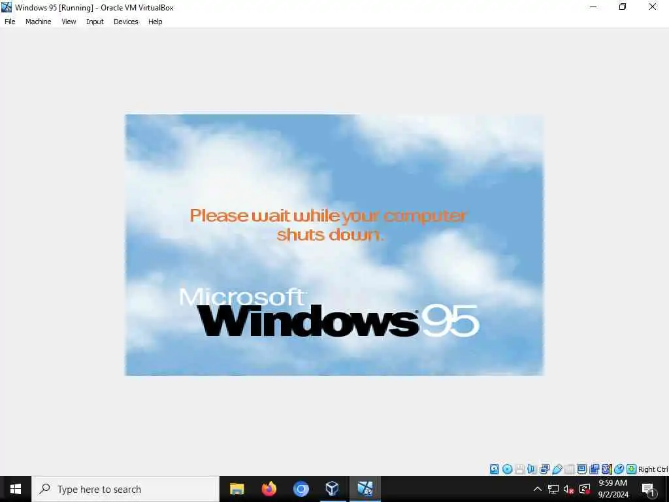Screen dimensions: 669x502
Task: Click the audio speaker status icon
Action: (x=532, y=469)
